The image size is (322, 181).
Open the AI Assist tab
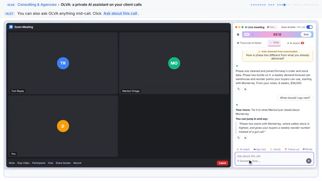(x=295, y=43)
